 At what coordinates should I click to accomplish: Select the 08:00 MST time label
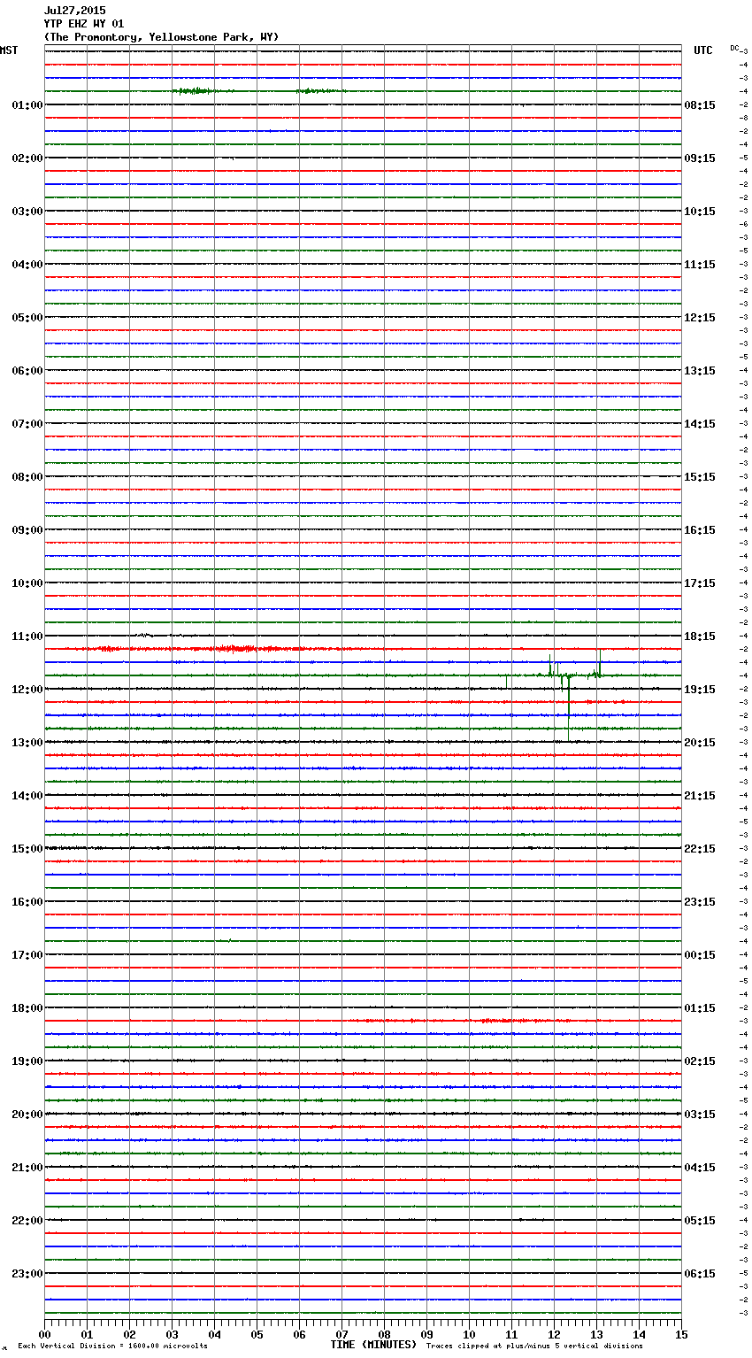pos(27,477)
